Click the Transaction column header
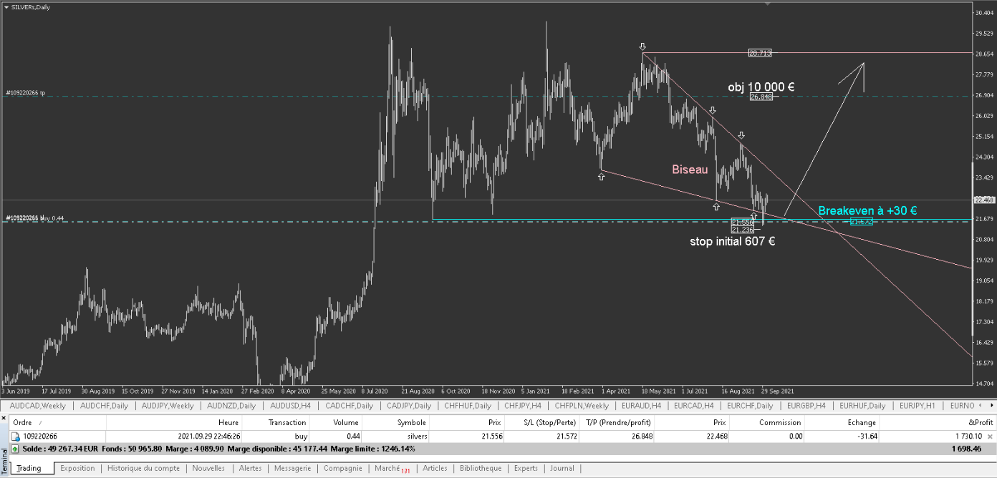The image size is (997, 478). point(277,423)
